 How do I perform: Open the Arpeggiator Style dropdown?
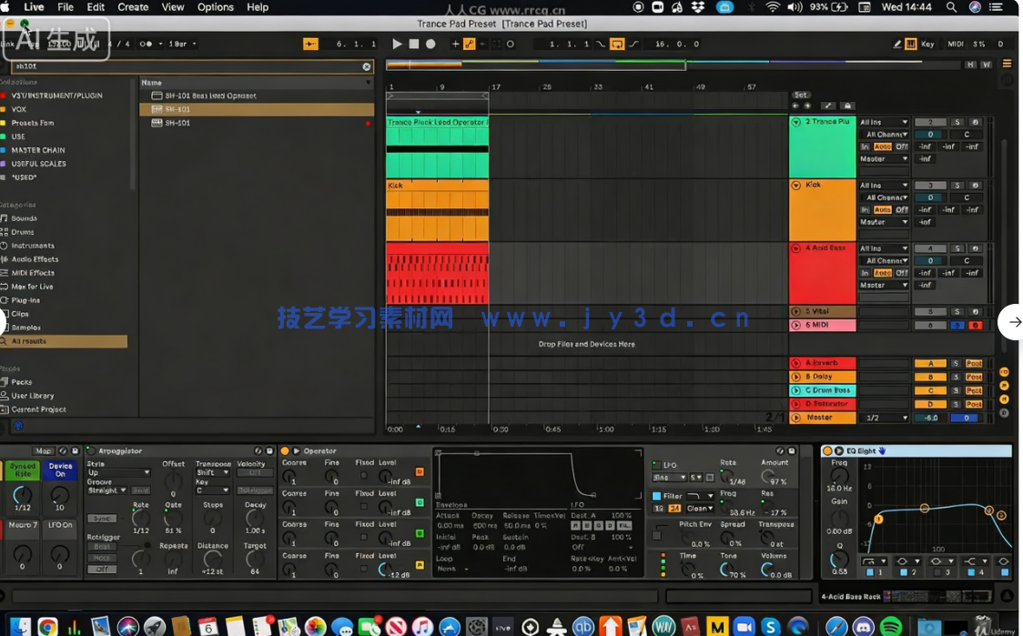(119, 473)
